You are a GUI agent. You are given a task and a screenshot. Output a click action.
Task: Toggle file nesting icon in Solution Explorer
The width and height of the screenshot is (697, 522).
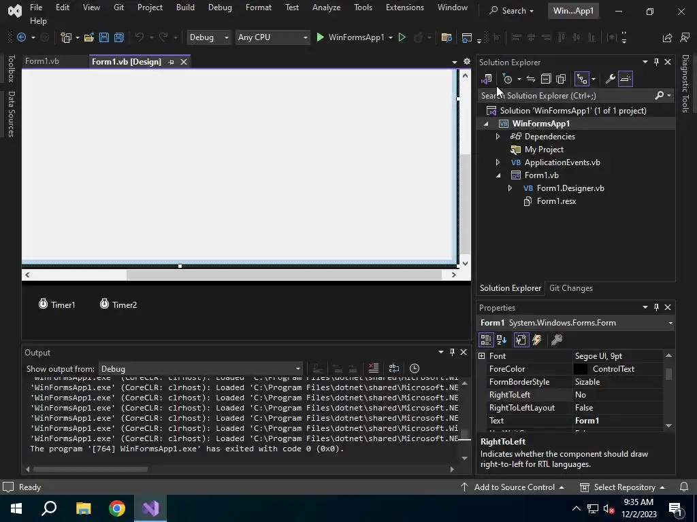tap(582, 79)
